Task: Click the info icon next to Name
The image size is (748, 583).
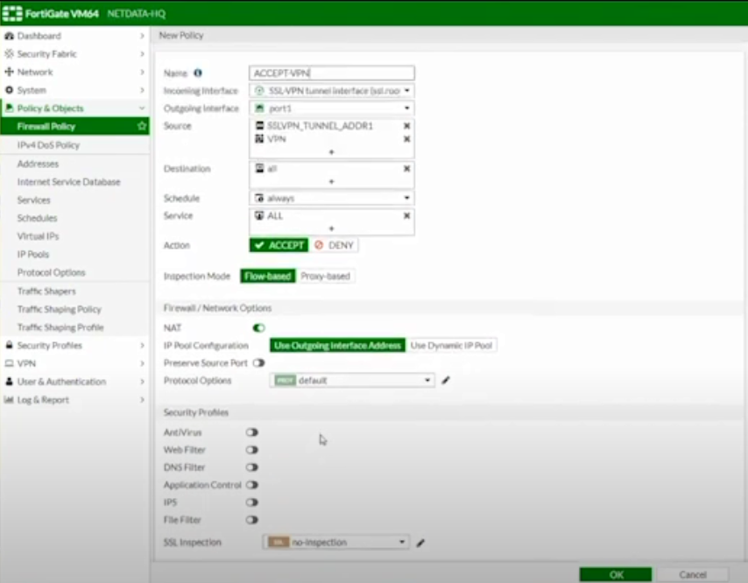Action: tap(198, 74)
